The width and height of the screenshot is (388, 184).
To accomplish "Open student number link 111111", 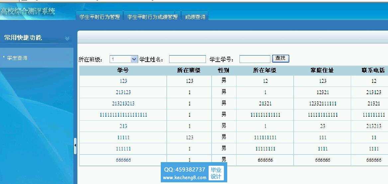I will point(123,149).
